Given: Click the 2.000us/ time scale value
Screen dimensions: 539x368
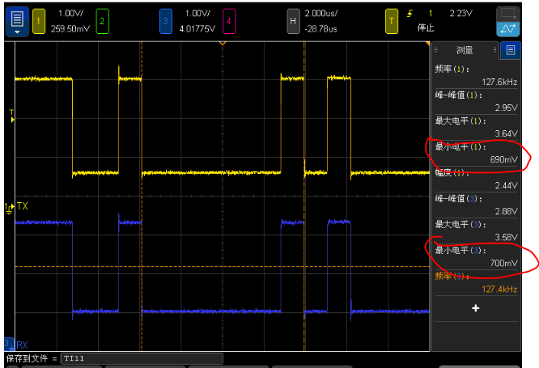Looking at the screenshot, I should pos(321,14).
